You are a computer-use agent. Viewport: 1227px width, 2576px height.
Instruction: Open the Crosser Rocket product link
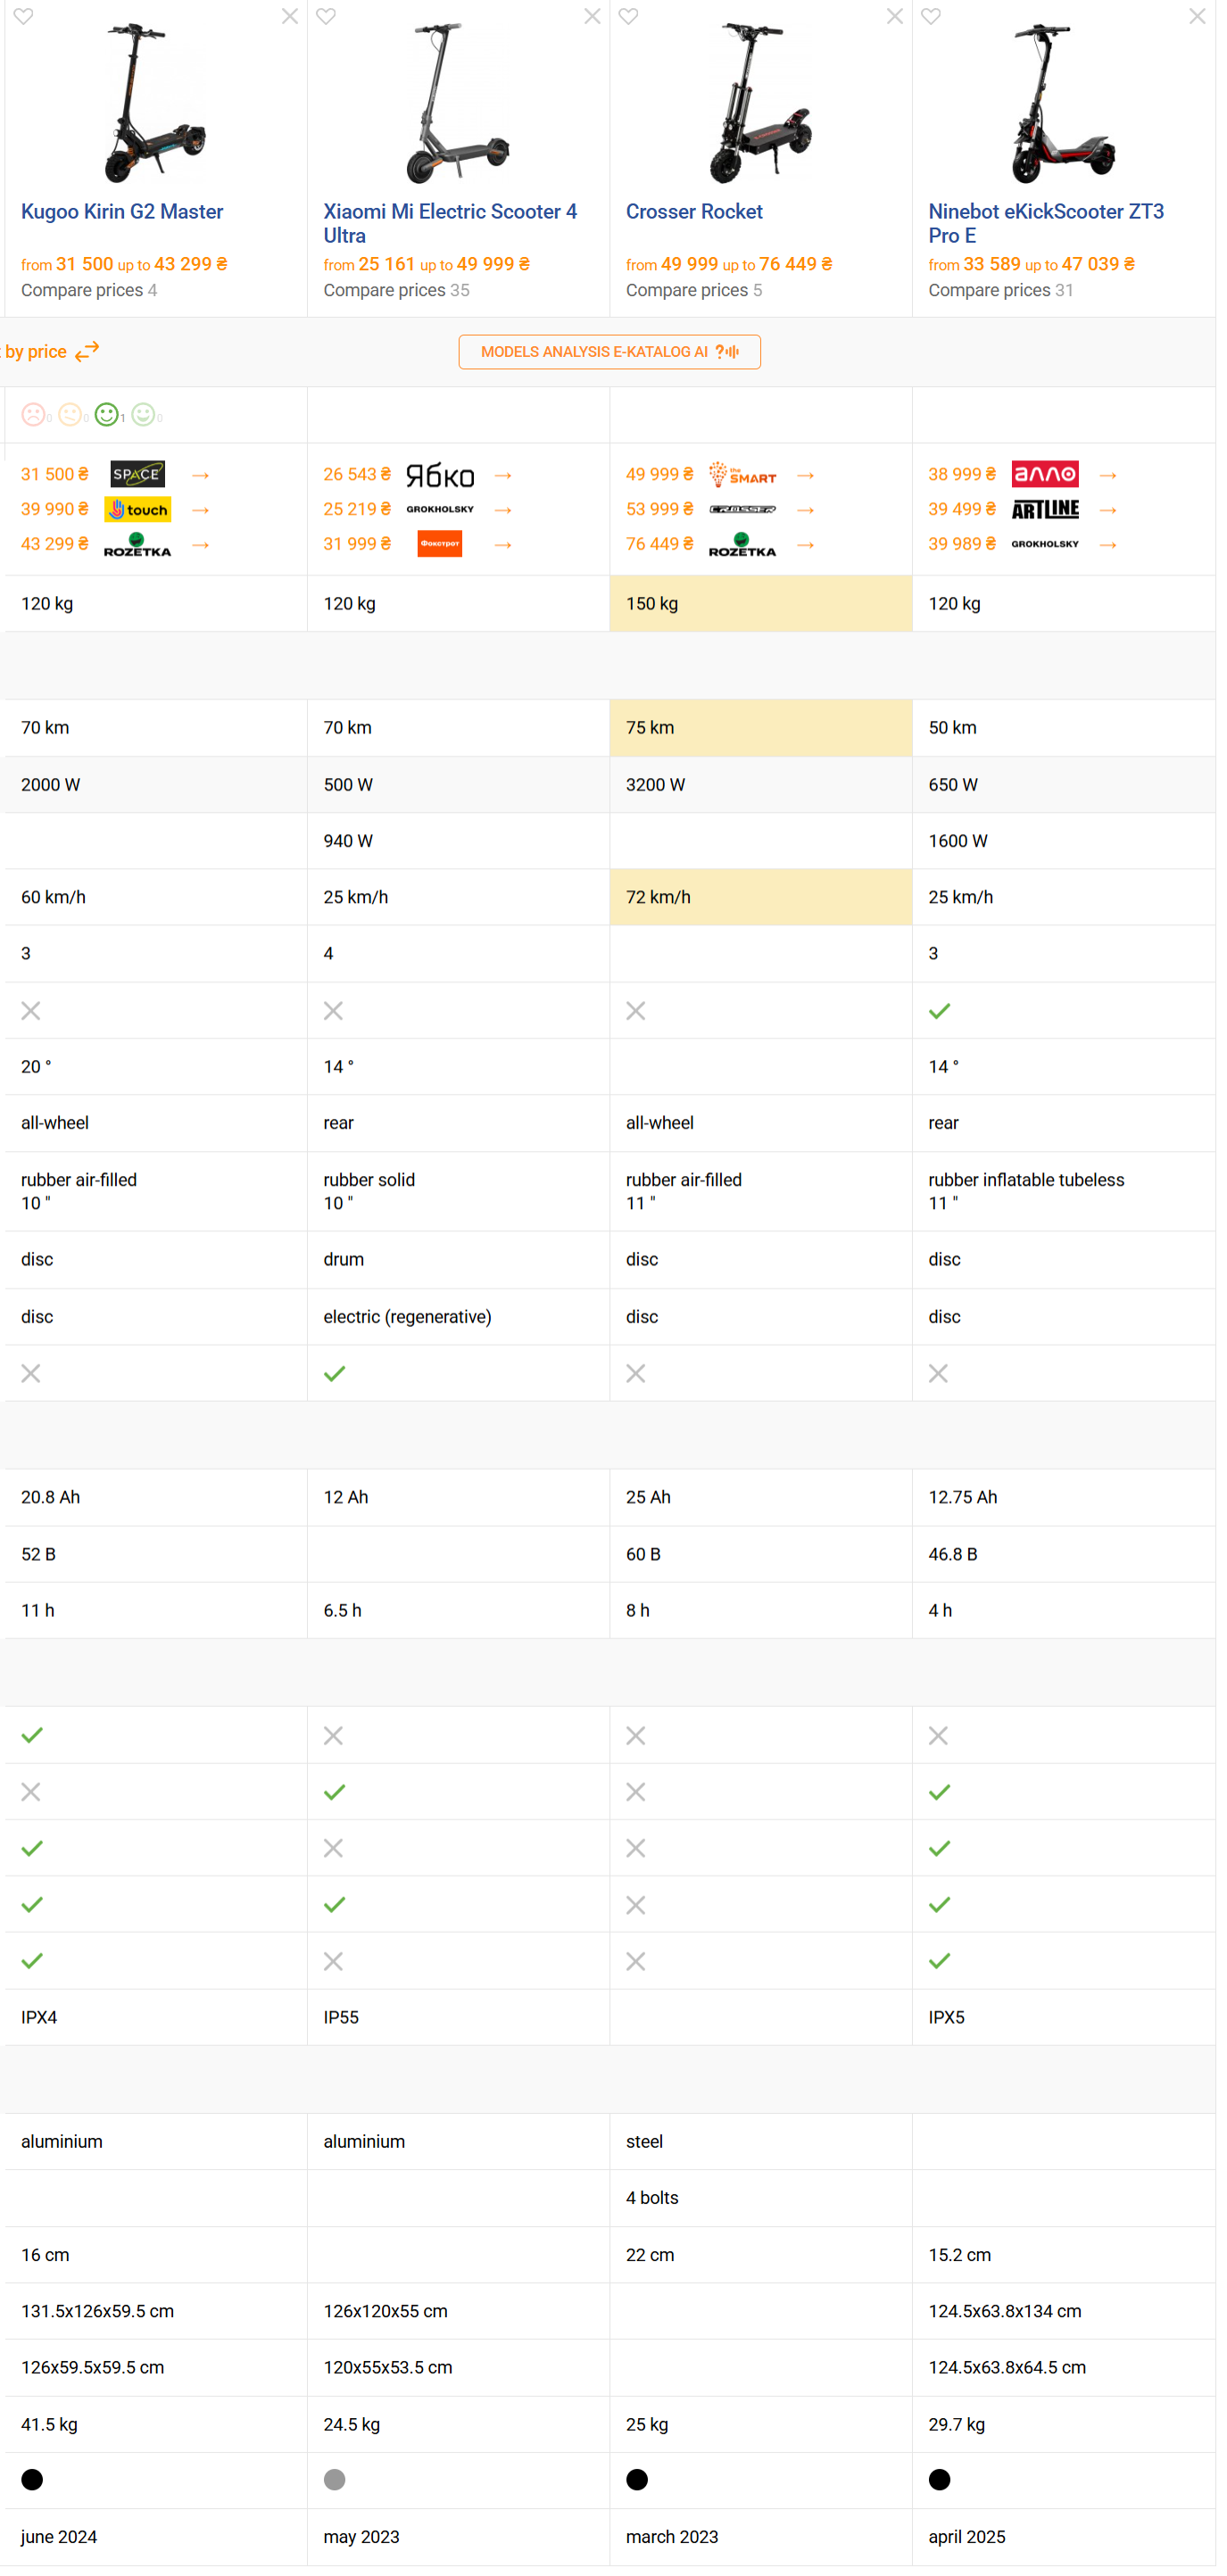tap(694, 211)
